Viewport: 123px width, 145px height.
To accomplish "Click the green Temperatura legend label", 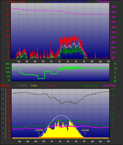I will [90, 85].
